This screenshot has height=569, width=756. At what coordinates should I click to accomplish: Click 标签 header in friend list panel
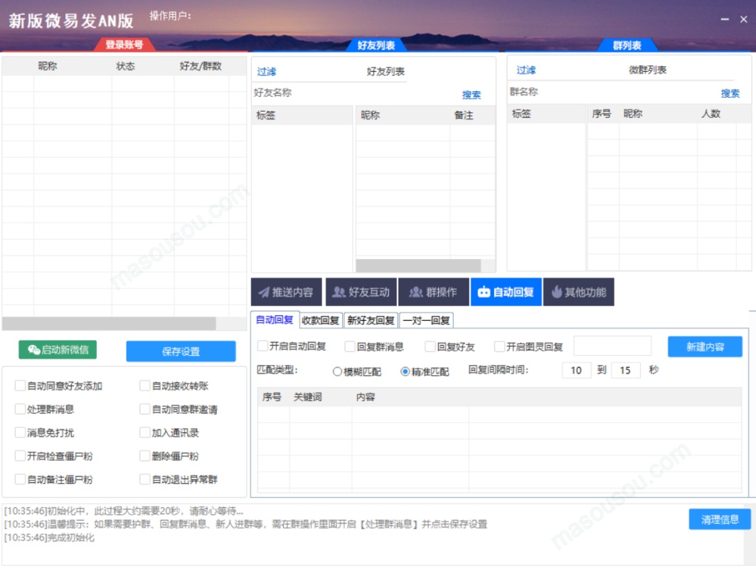pos(266,115)
